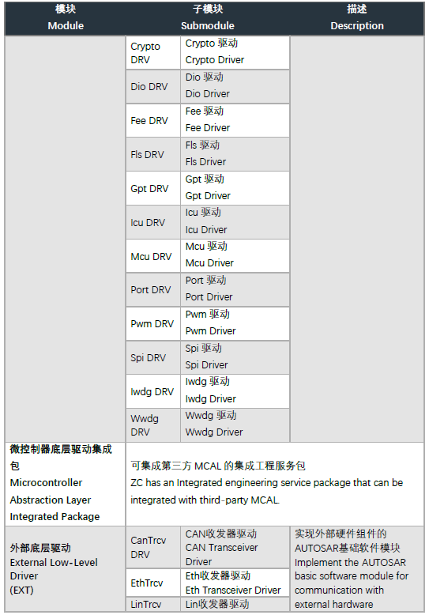The height and width of the screenshot is (615, 429).
Task: Select the Wwdg Driver cell
Action: coord(235,425)
